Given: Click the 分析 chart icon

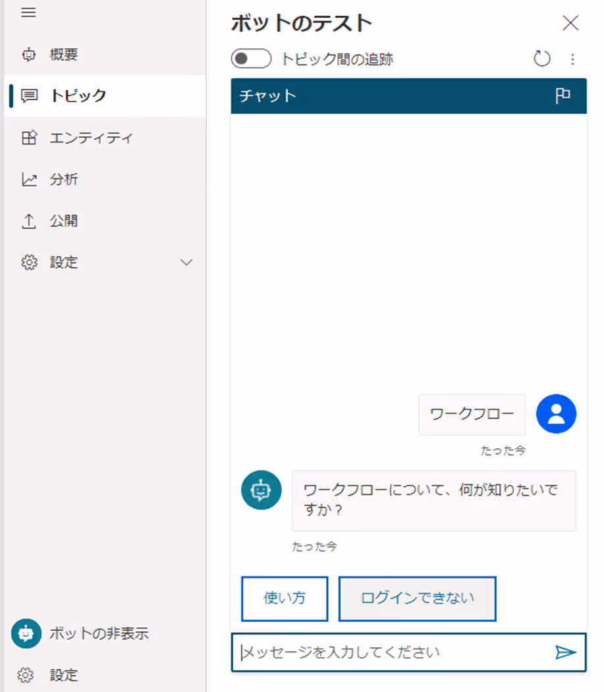Looking at the screenshot, I should pos(29,179).
